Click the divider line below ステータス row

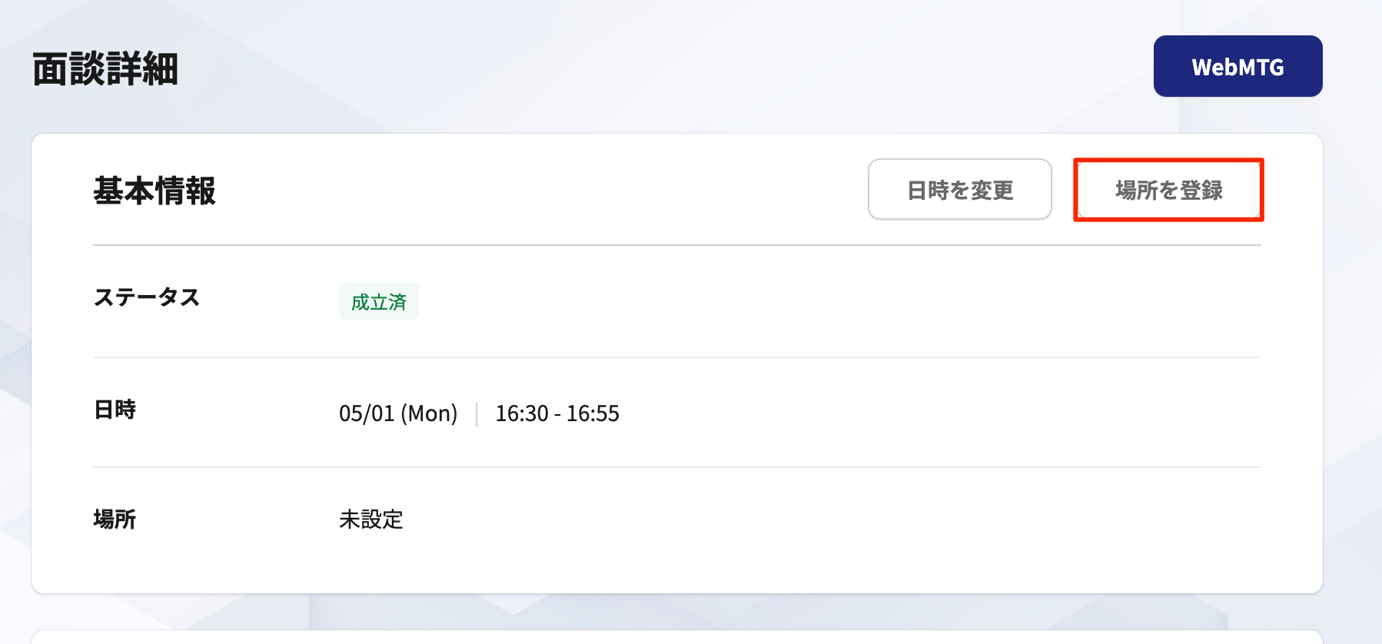677,357
